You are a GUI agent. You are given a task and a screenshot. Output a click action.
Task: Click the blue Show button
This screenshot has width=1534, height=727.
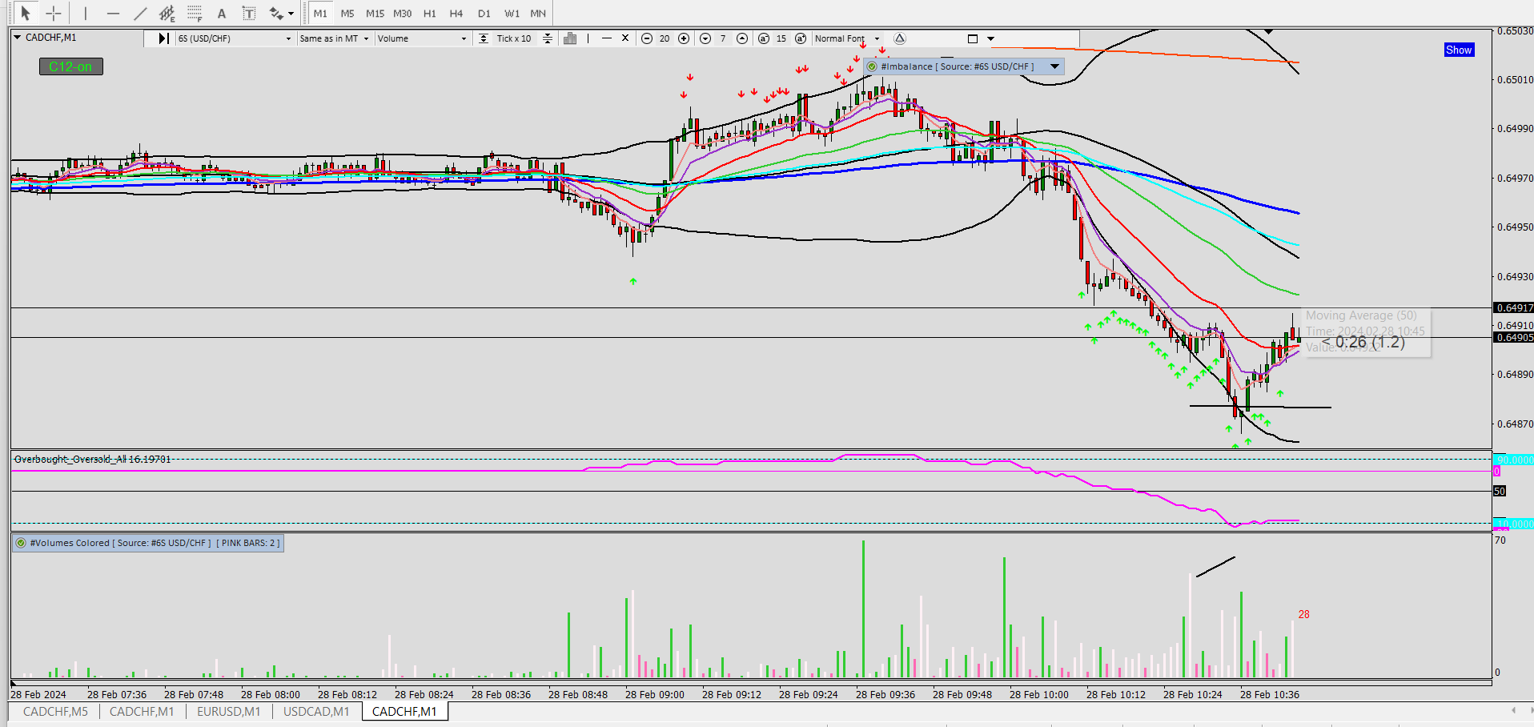[1459, 50]
